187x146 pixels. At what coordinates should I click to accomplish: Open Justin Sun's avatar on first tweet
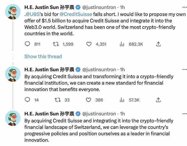click(x=13, y=11)
